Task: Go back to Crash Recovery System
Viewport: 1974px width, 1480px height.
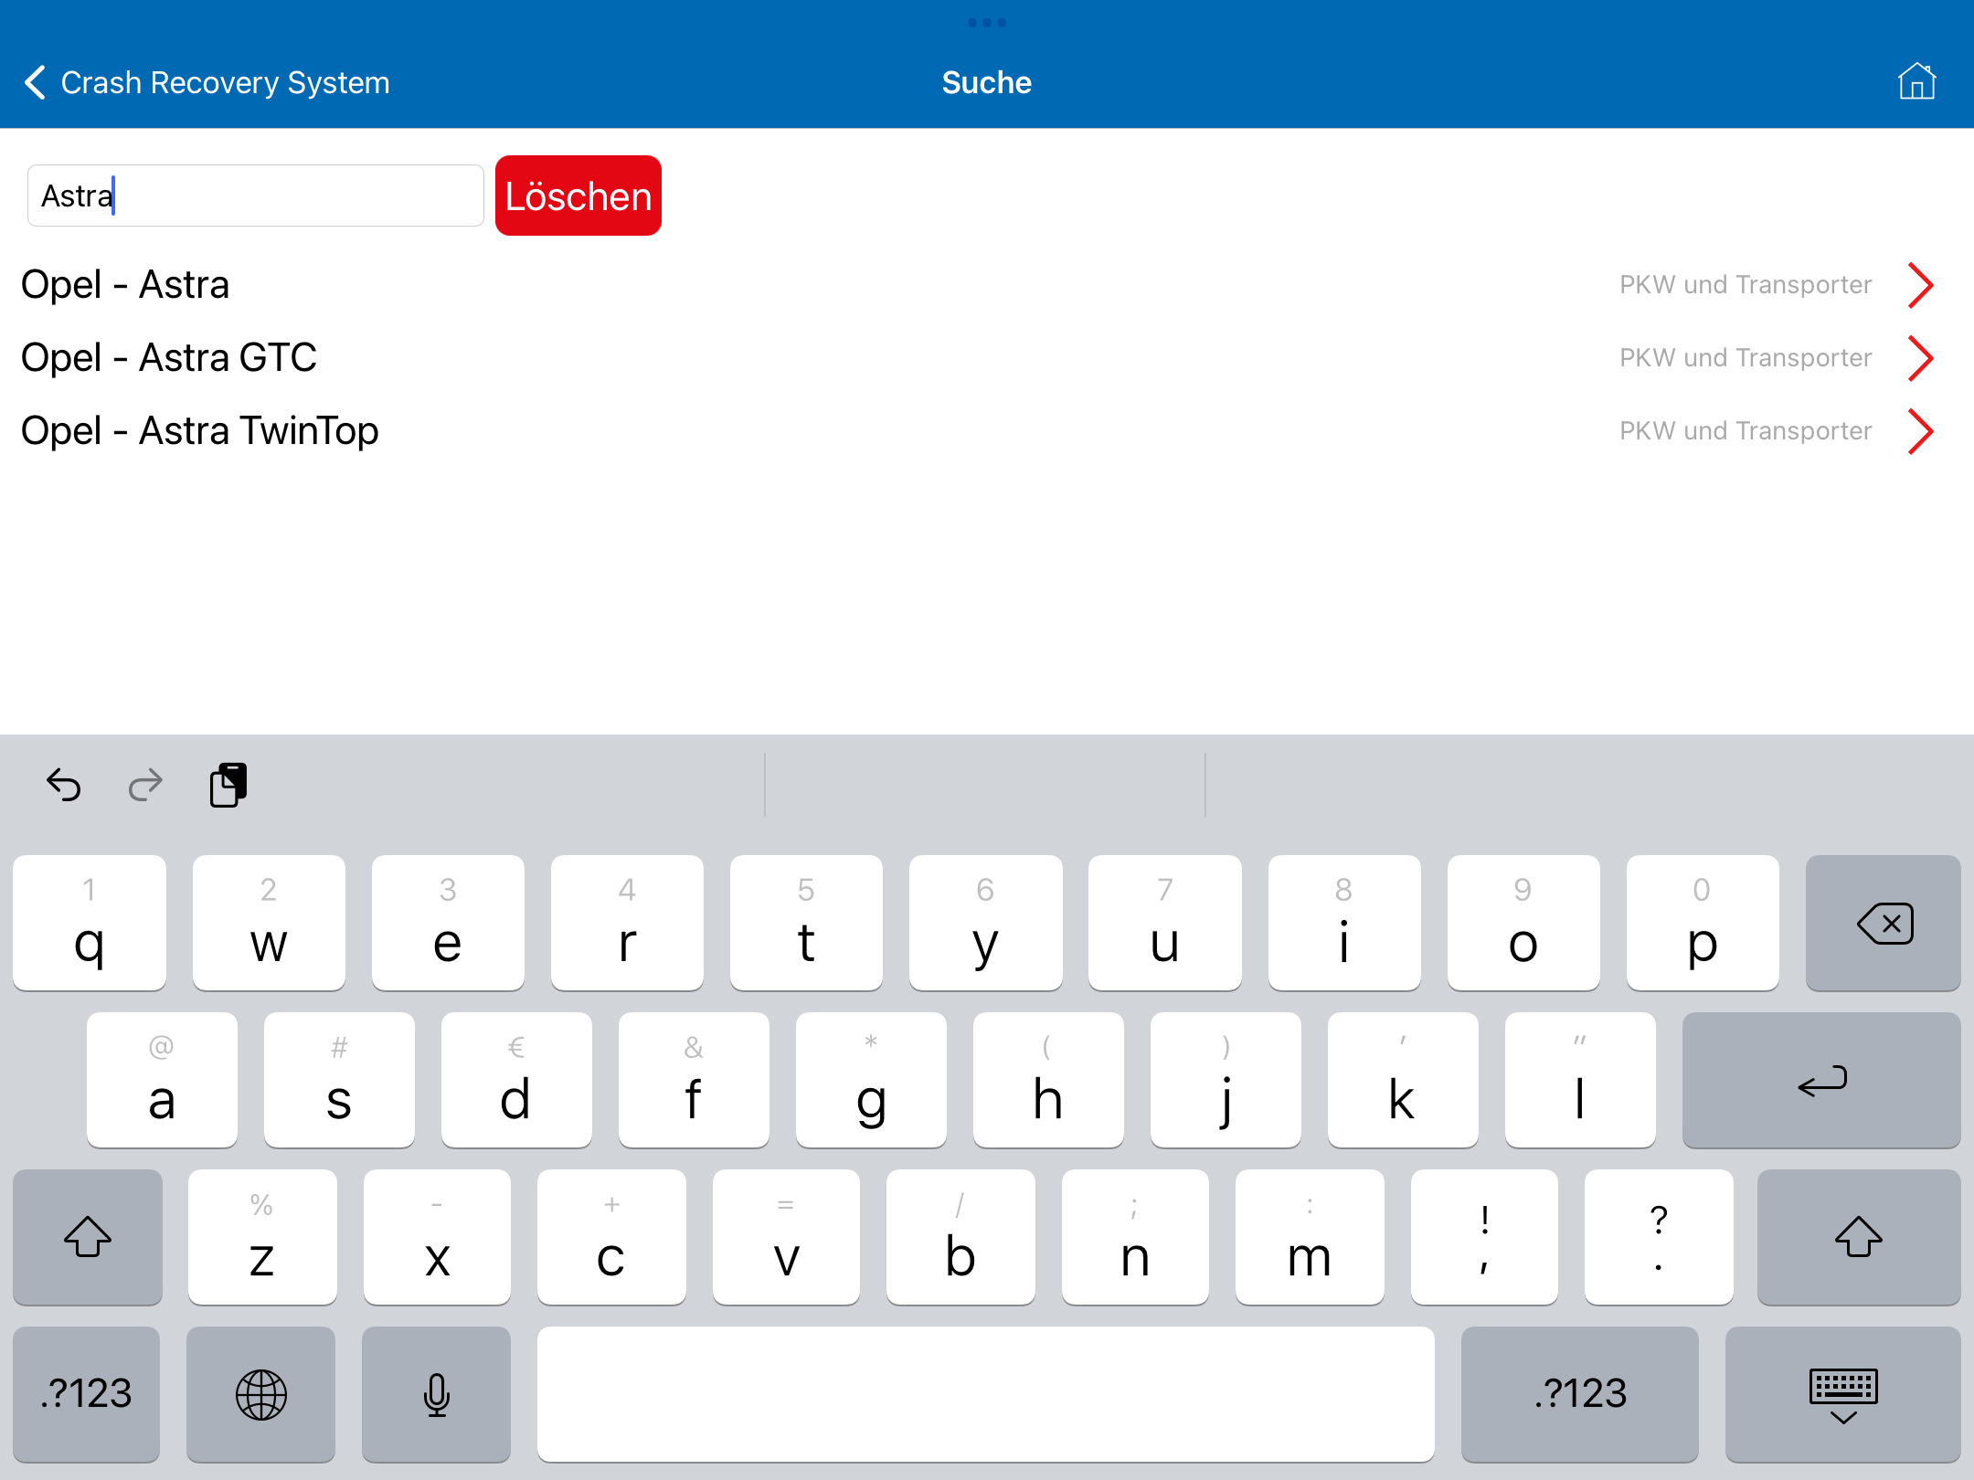Action: [207, 82]
